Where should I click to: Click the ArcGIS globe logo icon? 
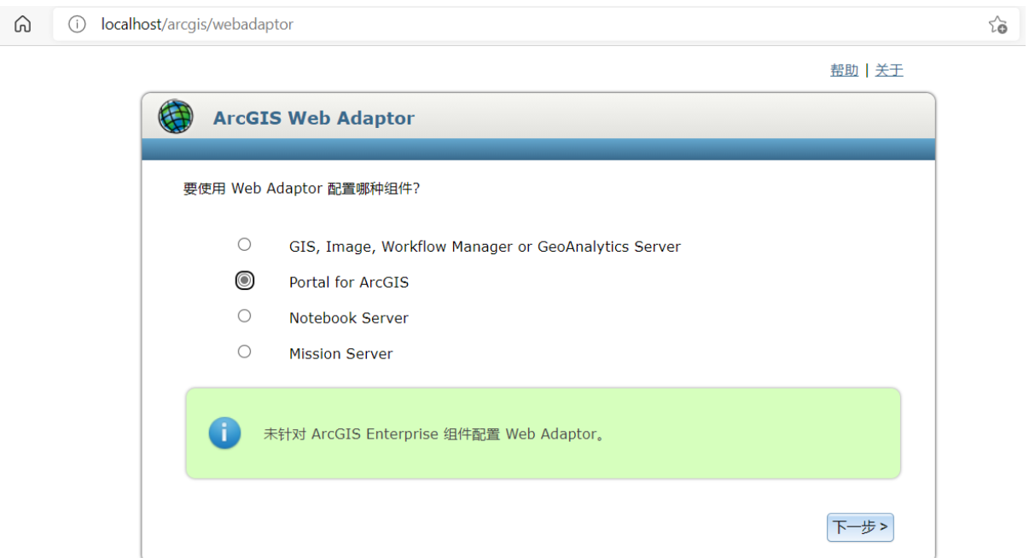pyautogui.click(x=175, y=116)
